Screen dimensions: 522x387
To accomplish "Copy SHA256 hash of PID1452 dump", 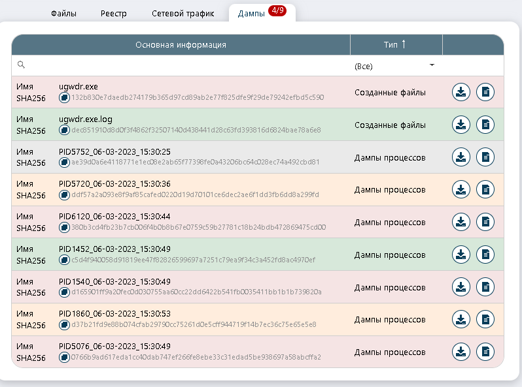I will [x=64, y=260].
